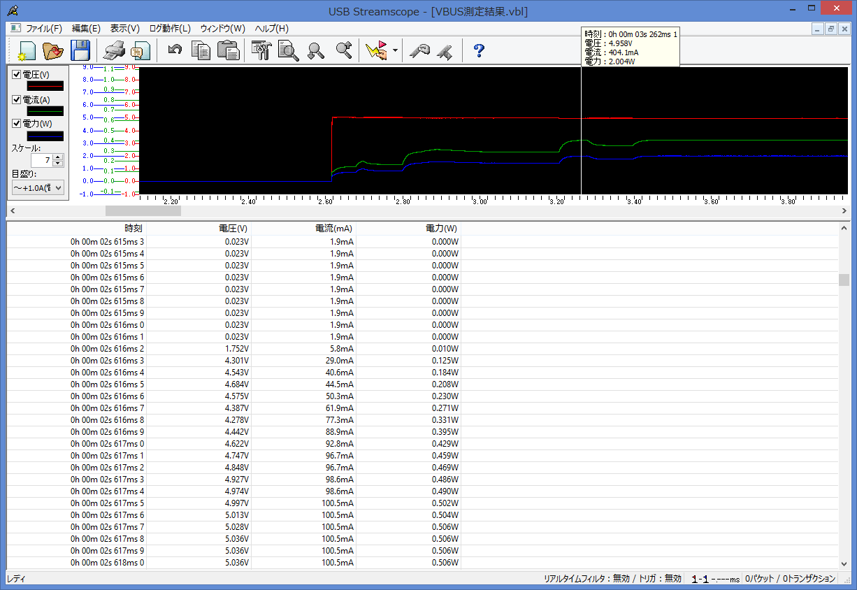Click the Paste clipboard icon

(x=229, y=51)
